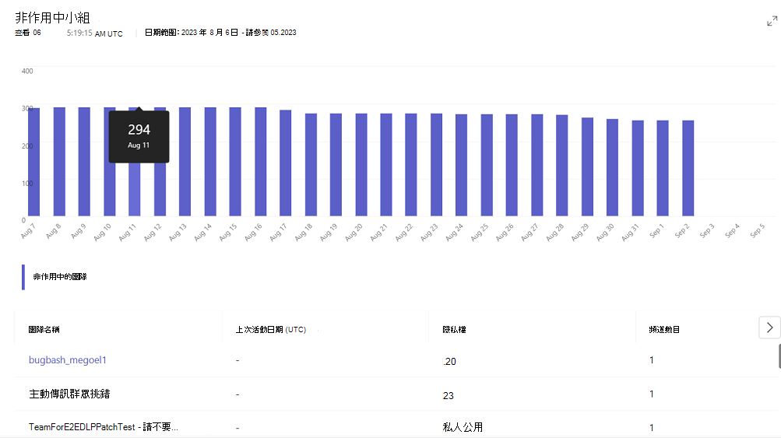
Task: Click the 非作用中小組 chart title
Action: click(52, 18)
